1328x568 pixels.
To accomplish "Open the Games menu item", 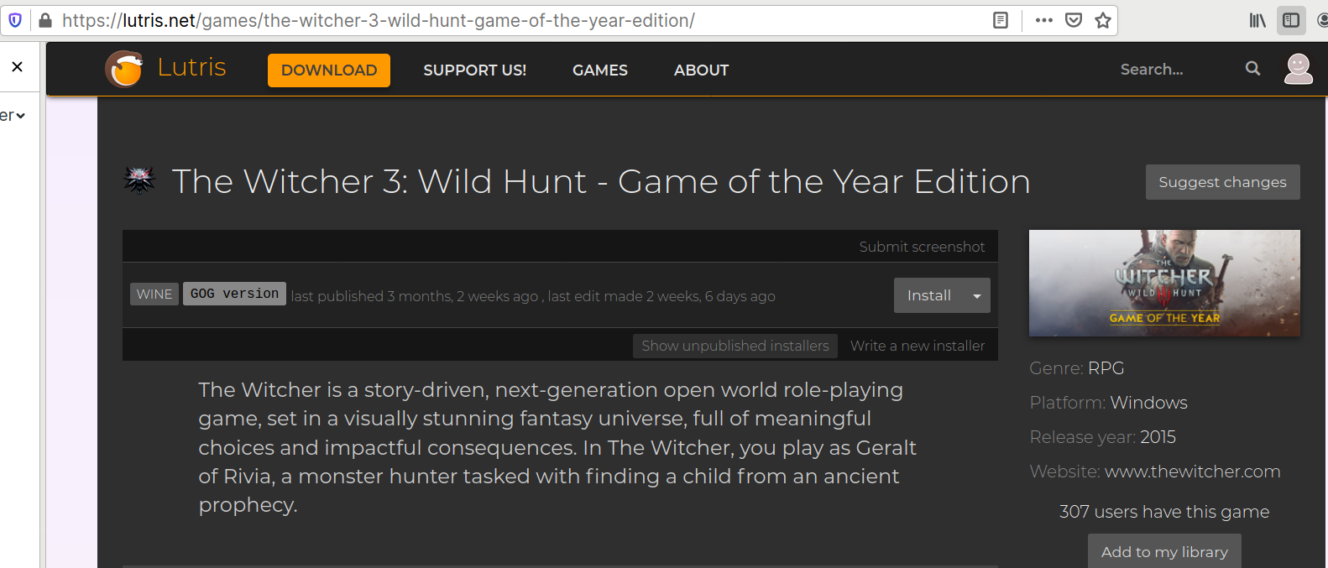I will pos(599,70).
